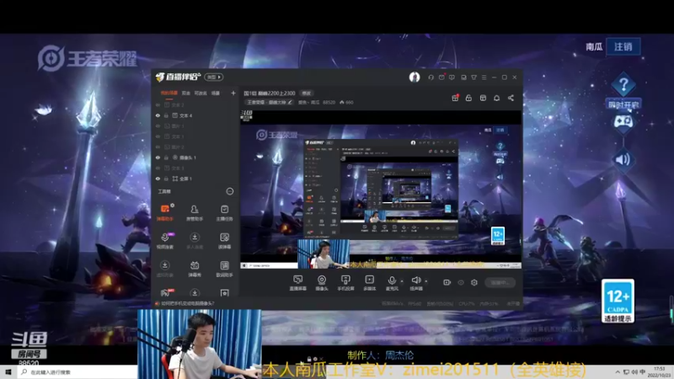This screenshot has height=379, width=674.
Task: Open the 主播任务 streamer tasks tool
Action: [x=224, y=213]
